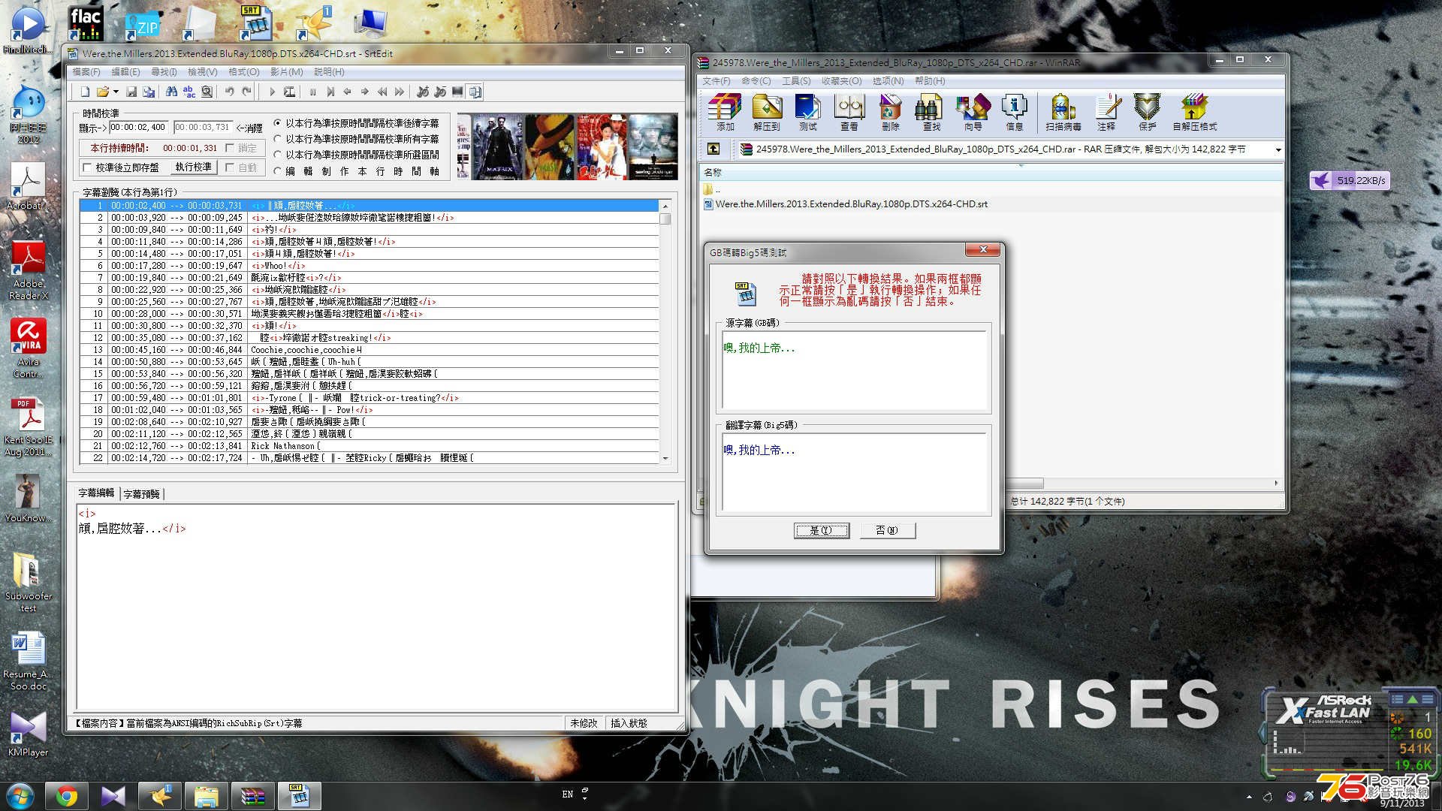The height and width of the screenshot is (811, 1442).
Task: Click the subtitle list scroll-down arrow
Action: click(x=665, y=458)
